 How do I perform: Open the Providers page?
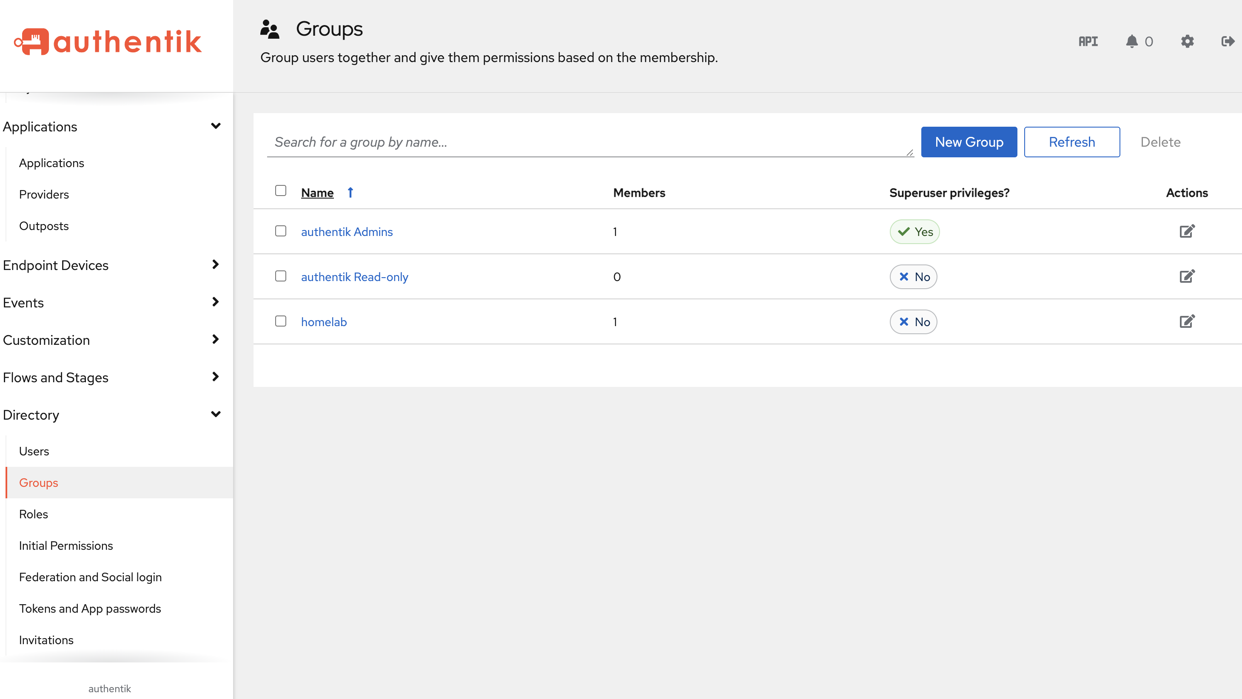44,194
